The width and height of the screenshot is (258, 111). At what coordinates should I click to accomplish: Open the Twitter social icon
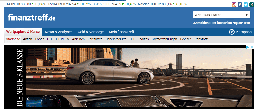[246, 5]
